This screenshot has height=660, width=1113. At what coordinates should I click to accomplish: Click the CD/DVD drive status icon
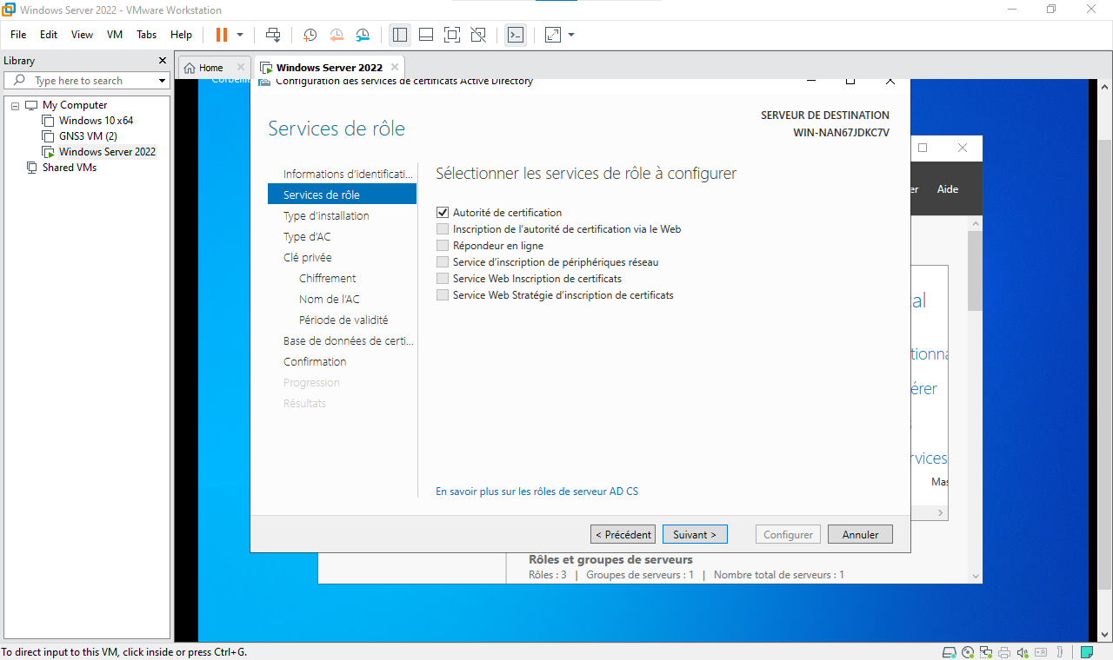click(969, 652)
